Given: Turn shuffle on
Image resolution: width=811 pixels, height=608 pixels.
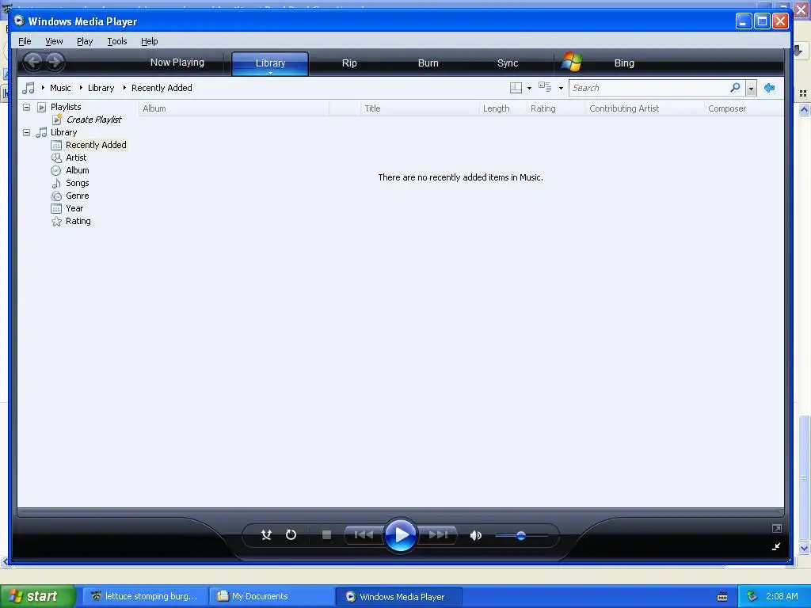Looking at the screenshot, I should coord(266,534).
